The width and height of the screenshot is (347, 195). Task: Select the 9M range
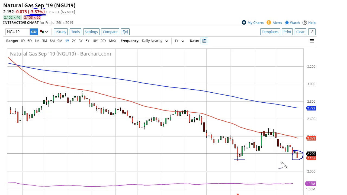tap(60, 41)
